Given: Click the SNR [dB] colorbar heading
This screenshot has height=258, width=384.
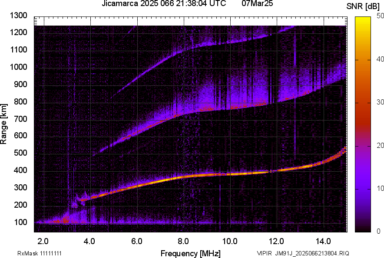Looking at the screenshot, I should point(363,6).
